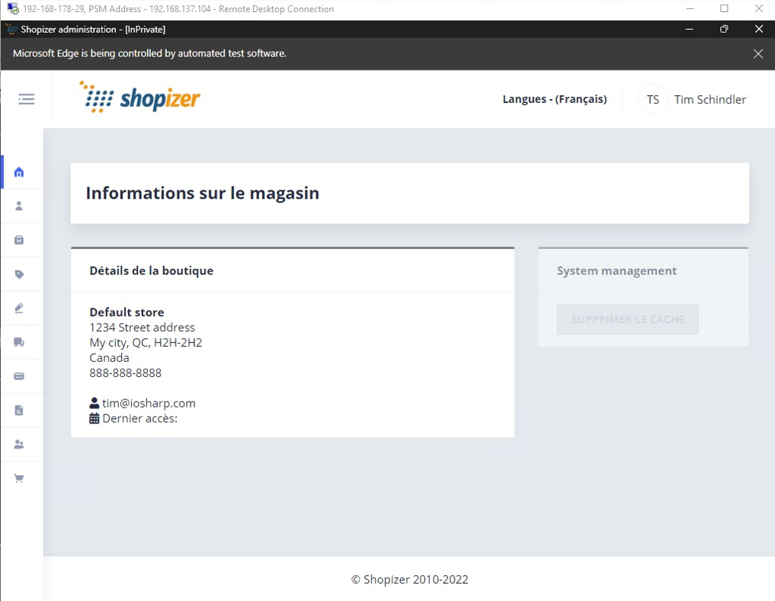775x601 pixels.
Task: Dismiss the automated test software notification
Action: pyautogui.click(x=757, y=53)
